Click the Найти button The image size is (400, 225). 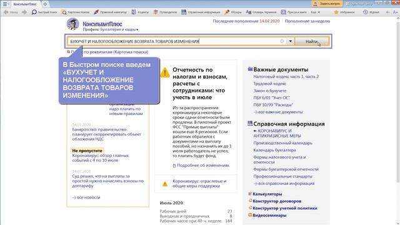coord(311,41)
